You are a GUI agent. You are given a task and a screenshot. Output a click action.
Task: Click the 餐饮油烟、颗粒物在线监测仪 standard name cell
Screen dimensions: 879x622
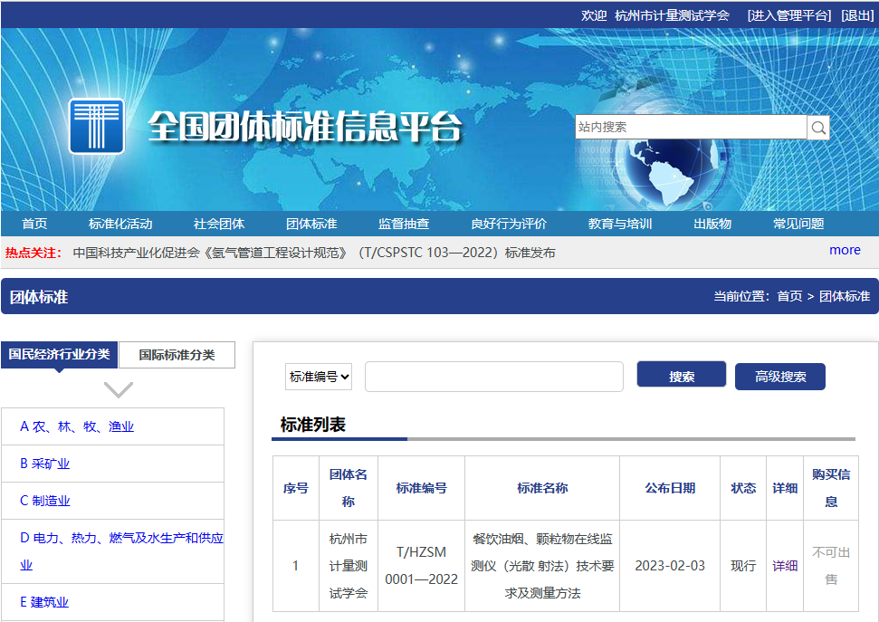pyautogui.click(x=542, y=566)
